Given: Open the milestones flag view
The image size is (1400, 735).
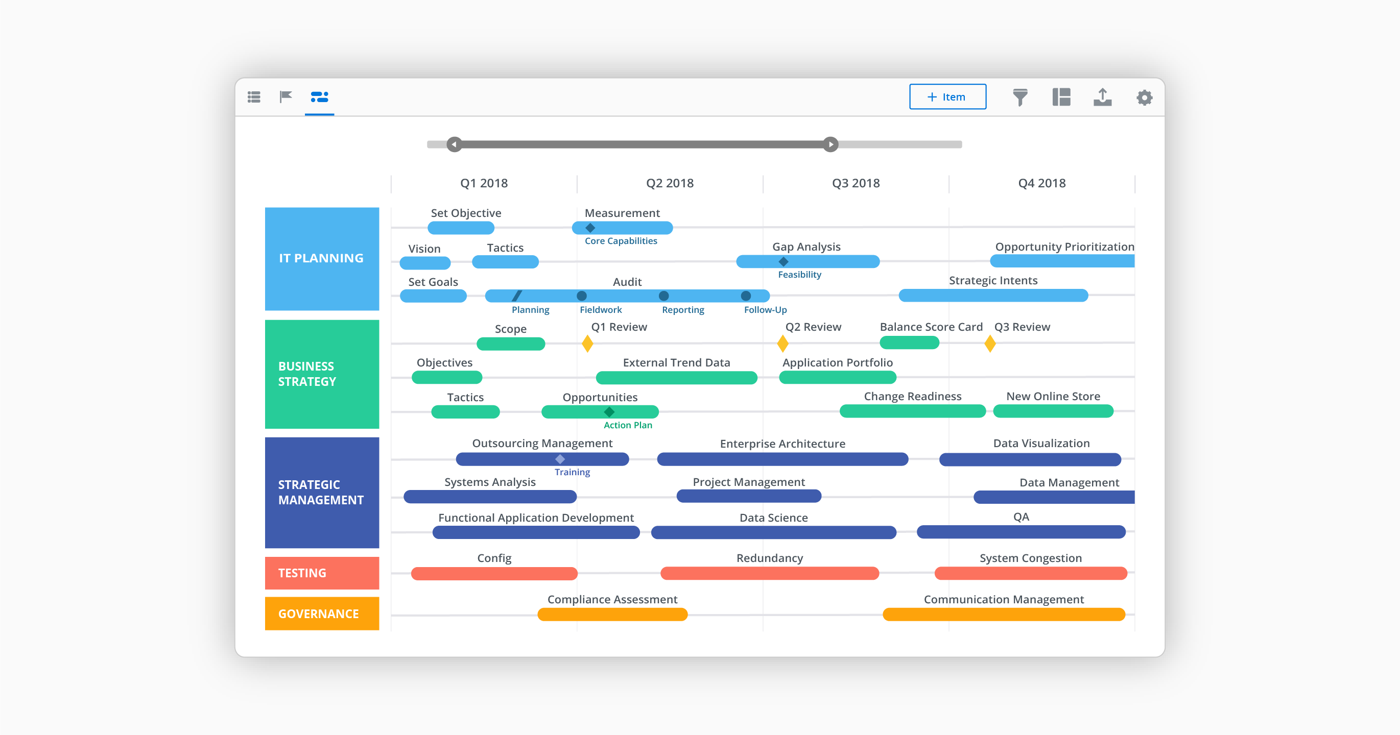Looking at the screenshot, I should click(286, 96).
